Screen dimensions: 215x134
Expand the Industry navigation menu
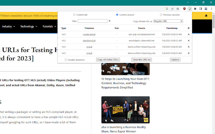[8, 26]
